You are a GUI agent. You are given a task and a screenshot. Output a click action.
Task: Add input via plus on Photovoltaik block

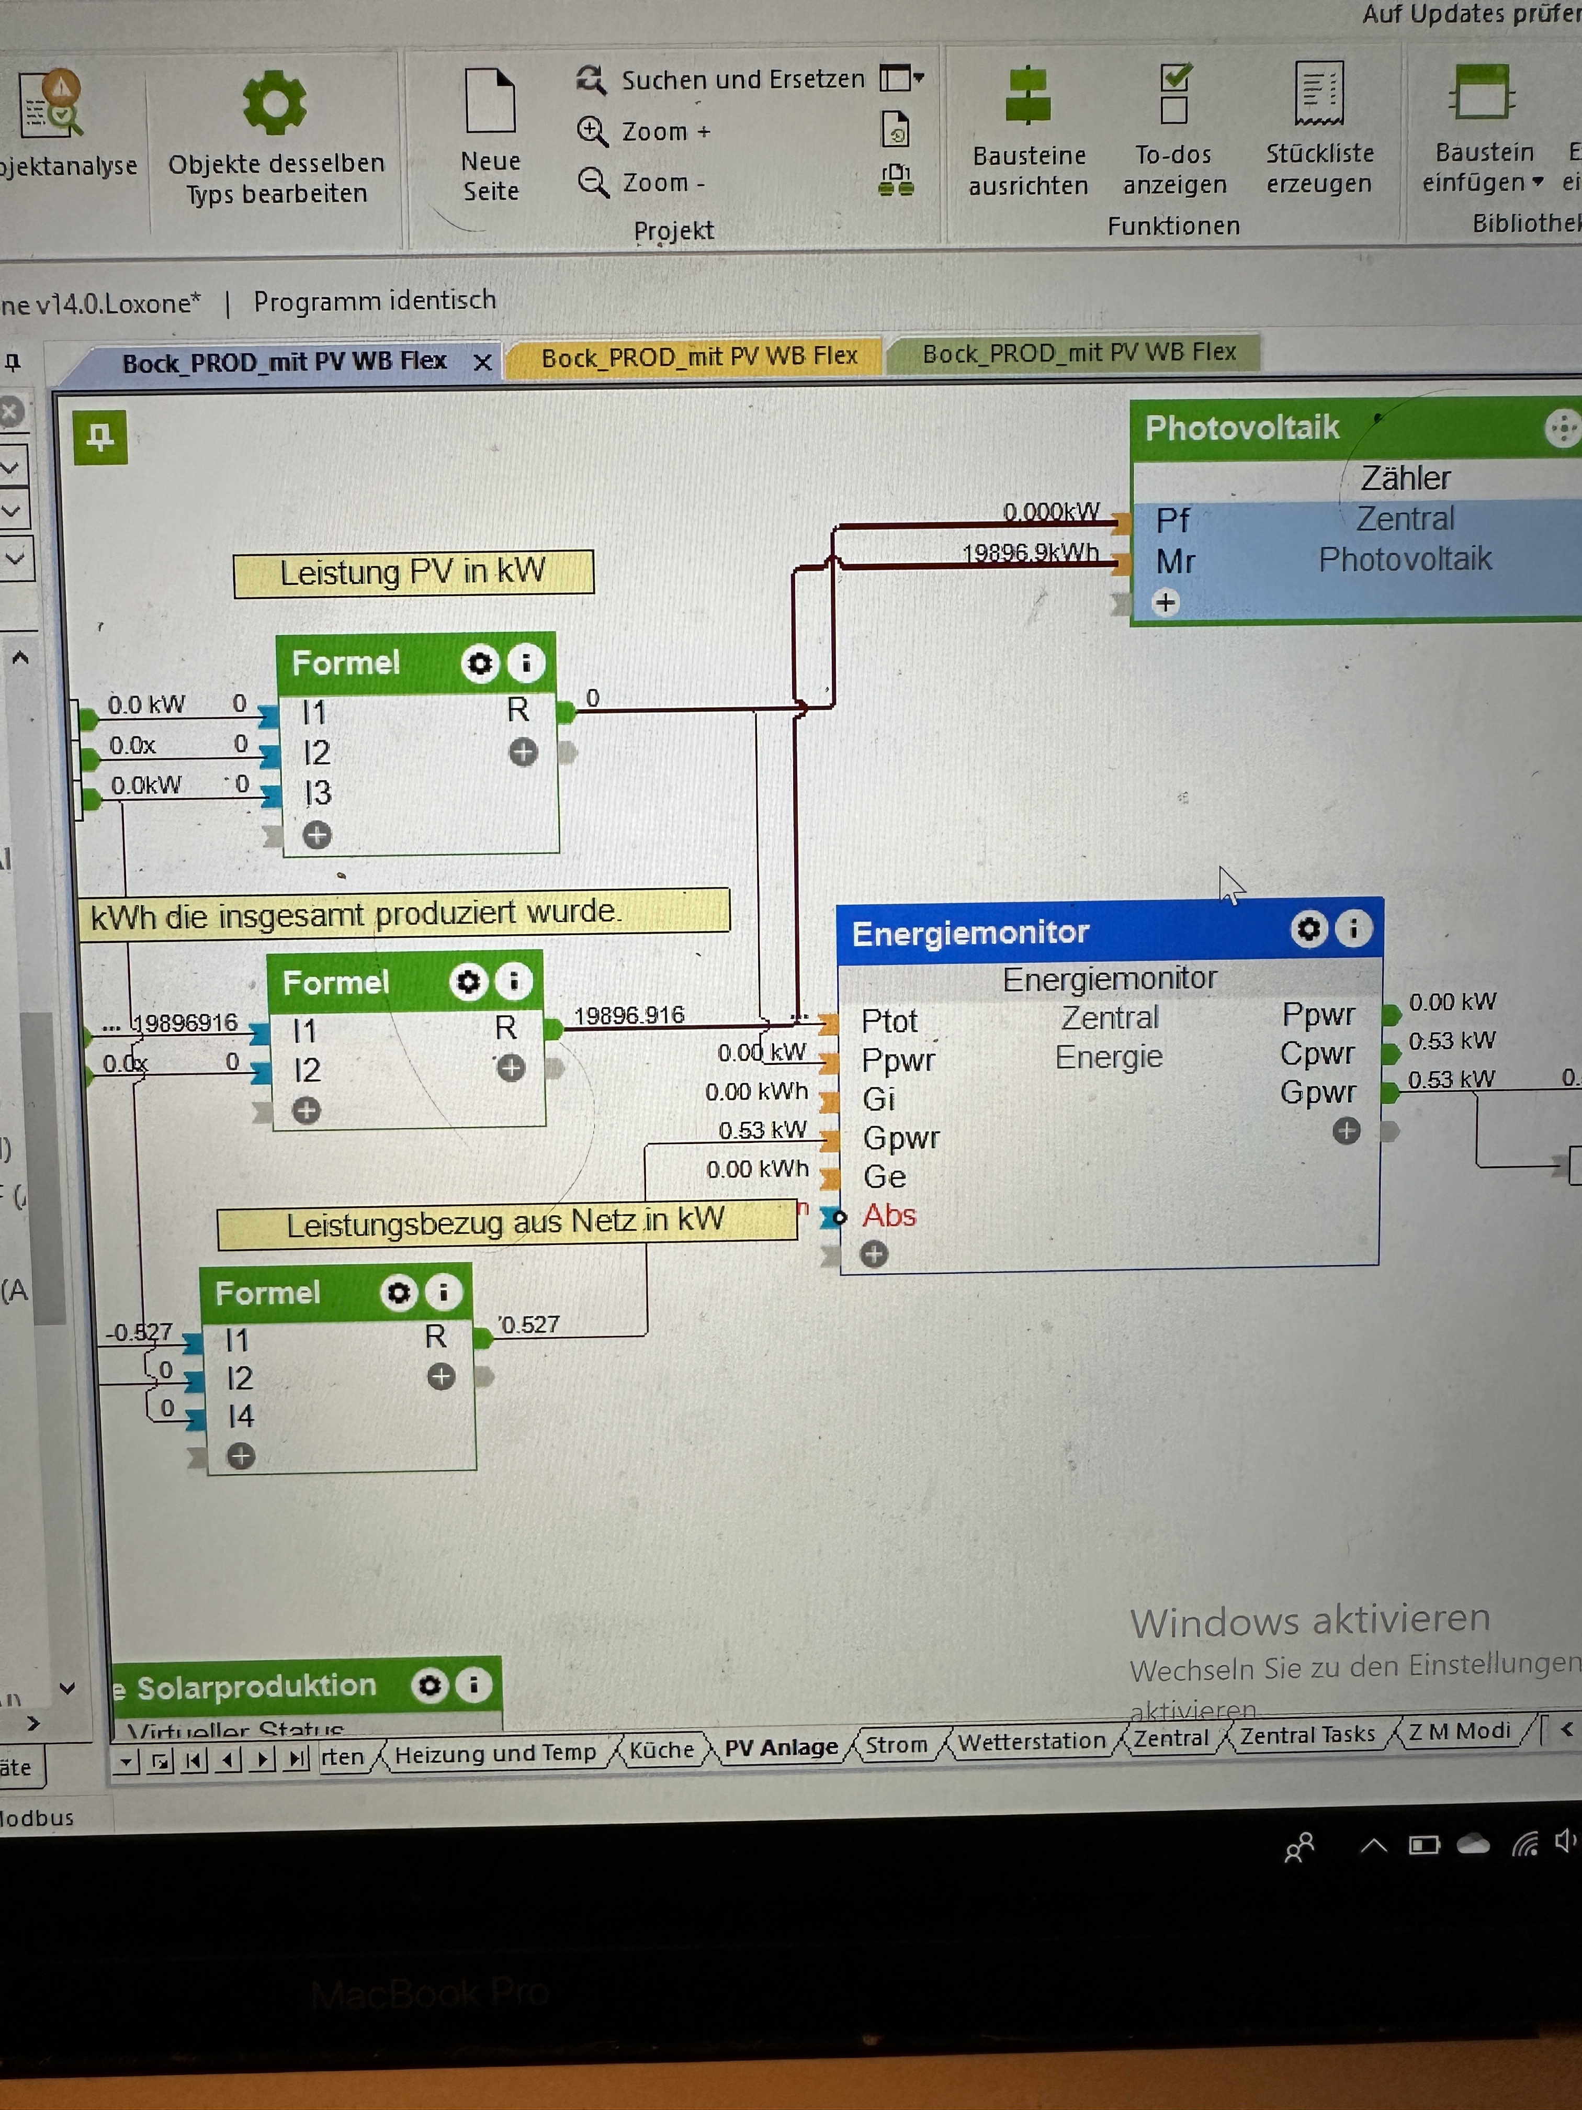coord(1165,603)
